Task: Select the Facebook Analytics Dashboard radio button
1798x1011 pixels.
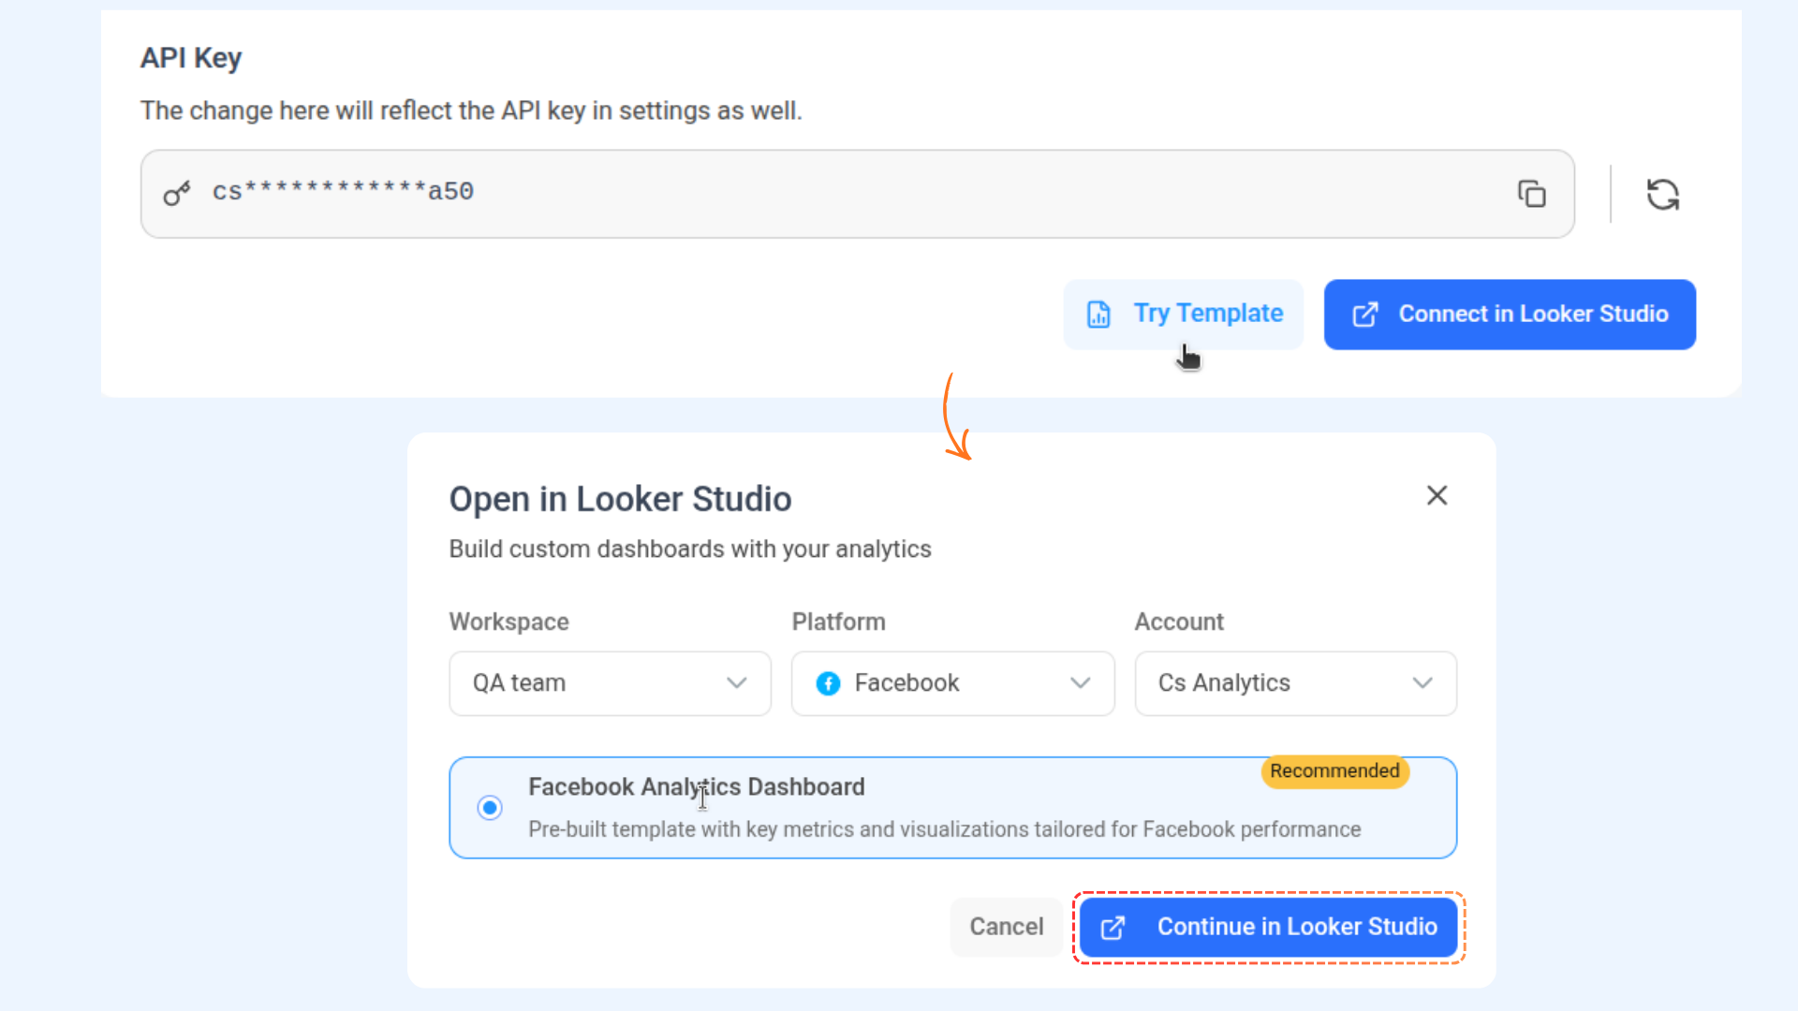Action: pos(489,807)
